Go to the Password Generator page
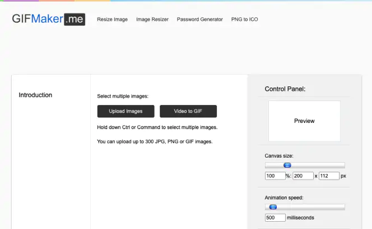The width and height of the screenshot is (372, 229). tap(200, 19)
